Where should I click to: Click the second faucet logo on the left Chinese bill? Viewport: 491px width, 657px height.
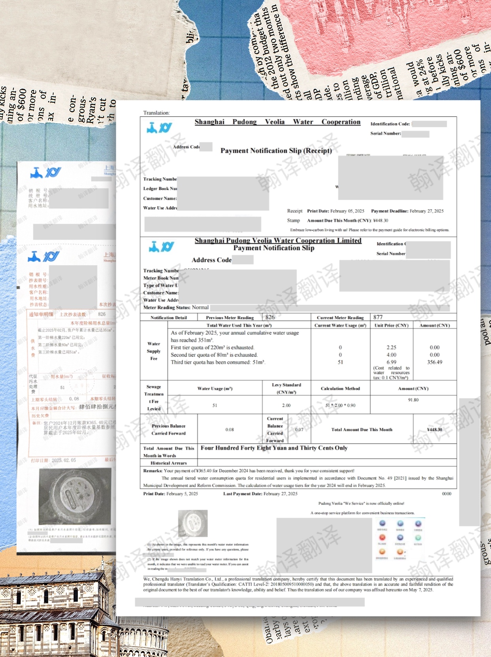[43, 256]
